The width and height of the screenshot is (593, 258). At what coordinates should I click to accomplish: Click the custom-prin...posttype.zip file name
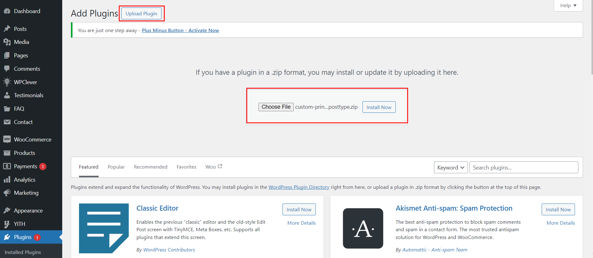tap(326, 107)
